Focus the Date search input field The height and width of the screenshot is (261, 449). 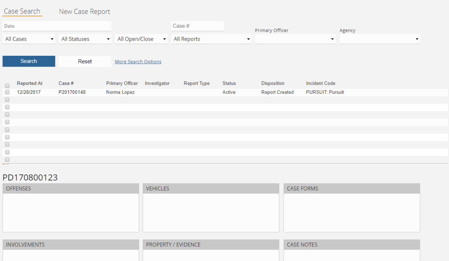point(57,26)
